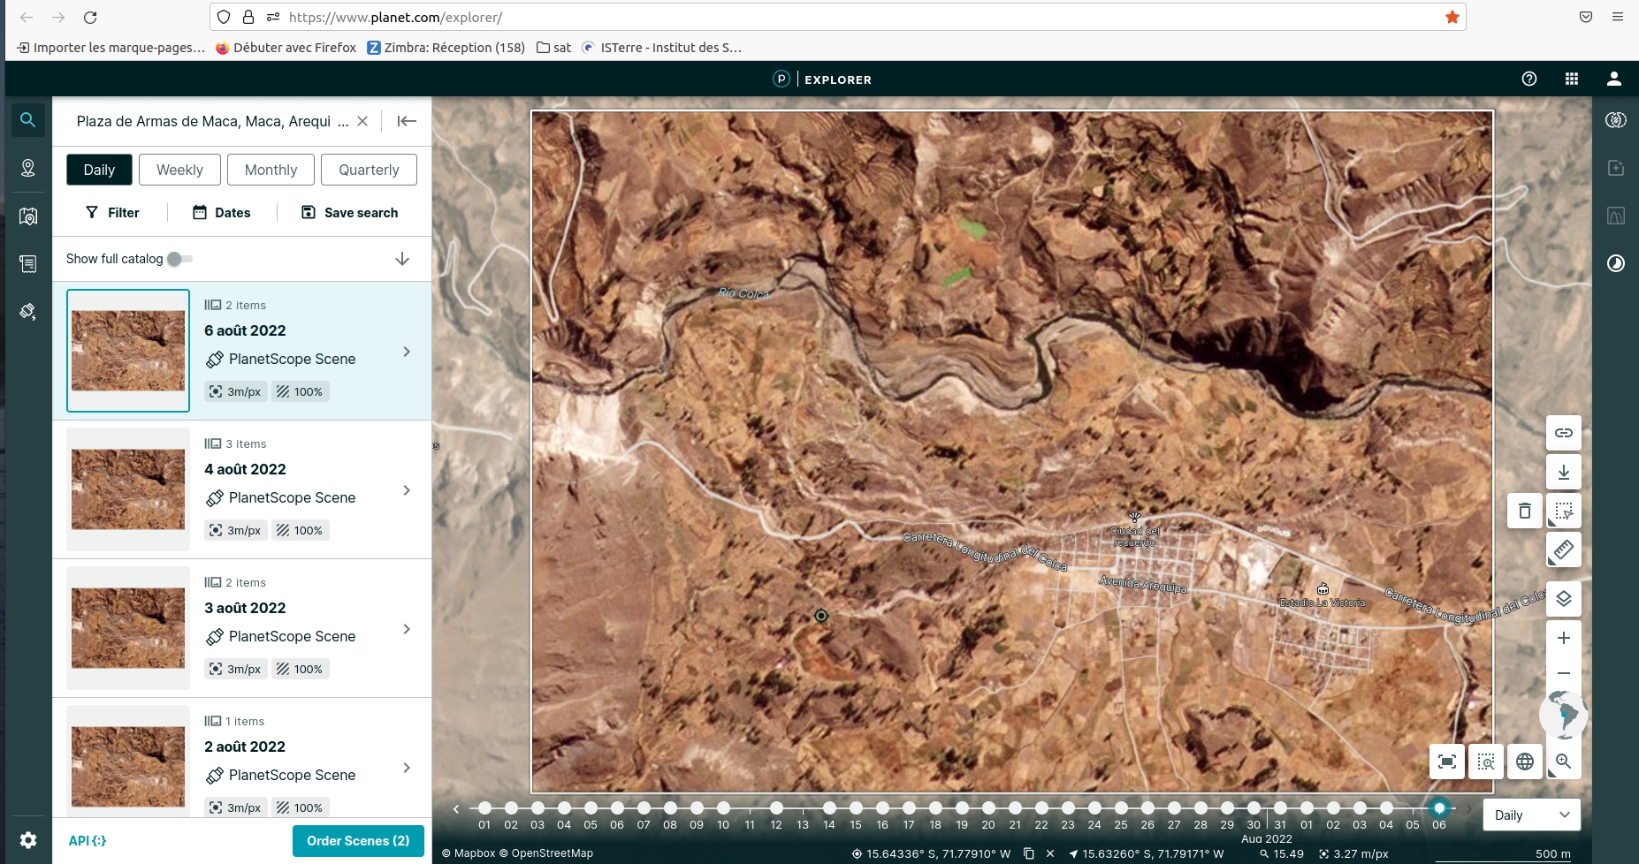1639x864 pixels.
Task: Select timeline marker for day 15
Action: point(856,807)
